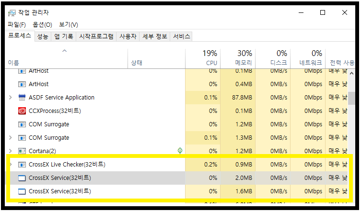Image resolution: width=361 pixels, height=211 pixels.
Task: Open the 보기(V) menu
Action: (x=69, y=24)
